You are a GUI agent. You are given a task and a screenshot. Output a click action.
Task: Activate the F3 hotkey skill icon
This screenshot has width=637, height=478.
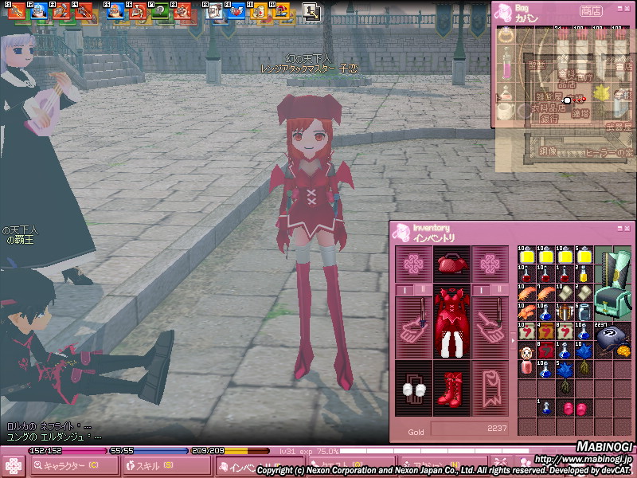click(x=61, y=11)
